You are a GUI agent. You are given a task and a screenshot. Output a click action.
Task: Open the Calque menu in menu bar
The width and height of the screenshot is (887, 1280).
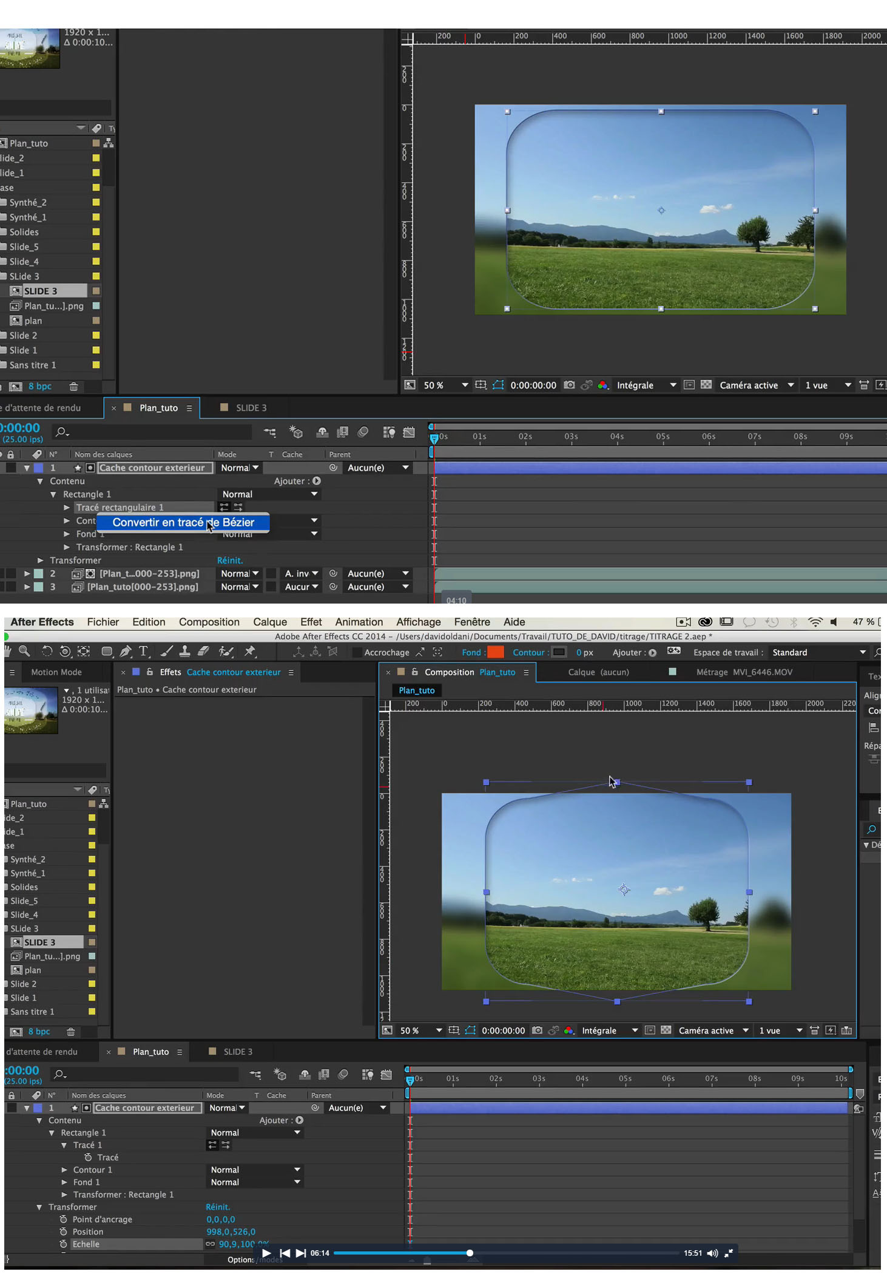(x=270, y=622)
